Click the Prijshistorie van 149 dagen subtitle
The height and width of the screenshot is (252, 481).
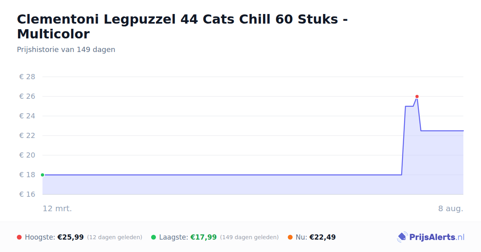tap(66, 50)
